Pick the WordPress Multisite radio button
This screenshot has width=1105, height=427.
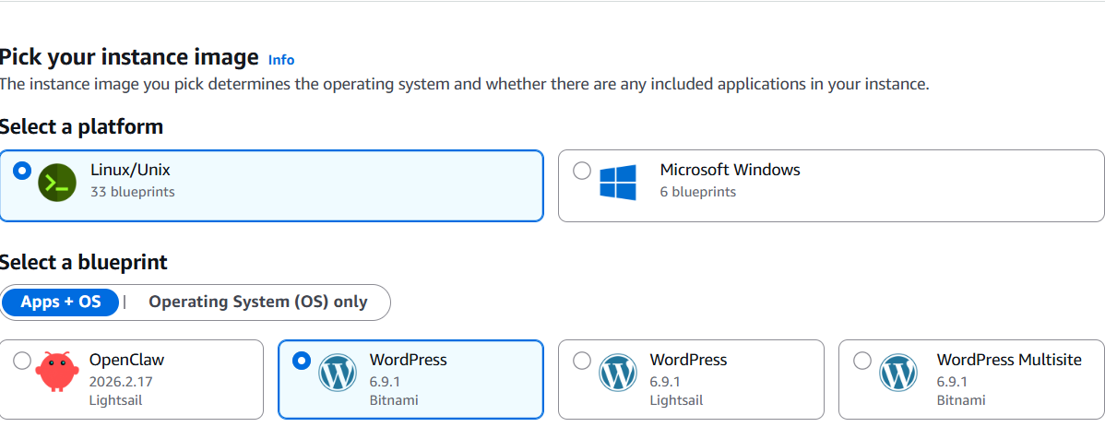tap(862, 361)
